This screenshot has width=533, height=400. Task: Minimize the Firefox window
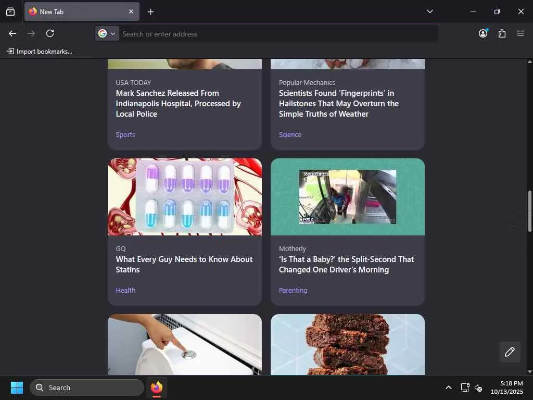[473, 11]
